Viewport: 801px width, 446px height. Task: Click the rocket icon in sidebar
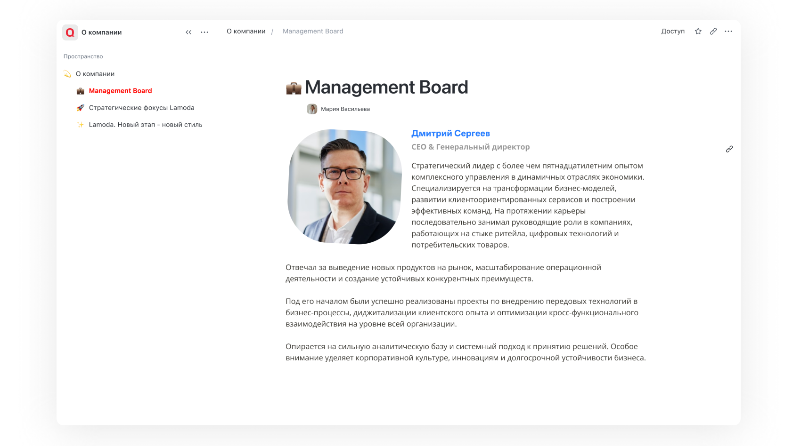81,108
